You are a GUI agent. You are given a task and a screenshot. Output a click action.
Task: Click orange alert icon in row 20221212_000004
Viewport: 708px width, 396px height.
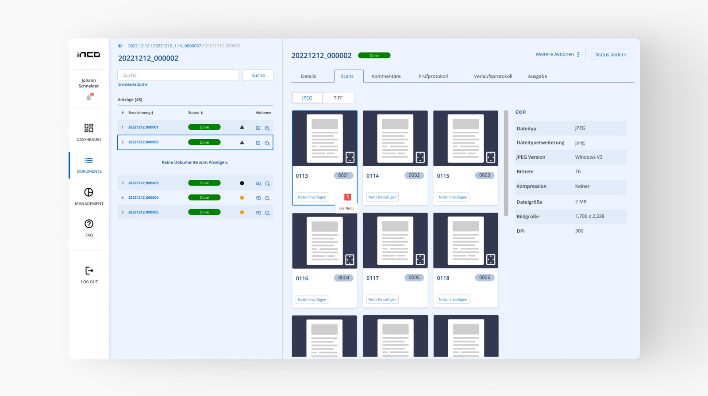tap(242, 198)
